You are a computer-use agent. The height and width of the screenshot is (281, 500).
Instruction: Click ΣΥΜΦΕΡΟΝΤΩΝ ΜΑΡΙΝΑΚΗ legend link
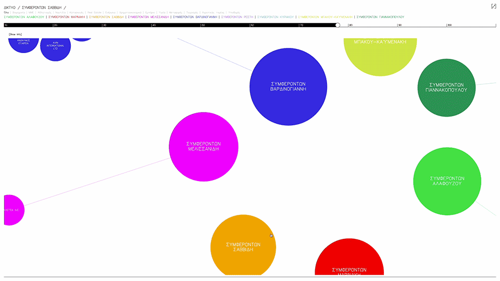(67, 17)
